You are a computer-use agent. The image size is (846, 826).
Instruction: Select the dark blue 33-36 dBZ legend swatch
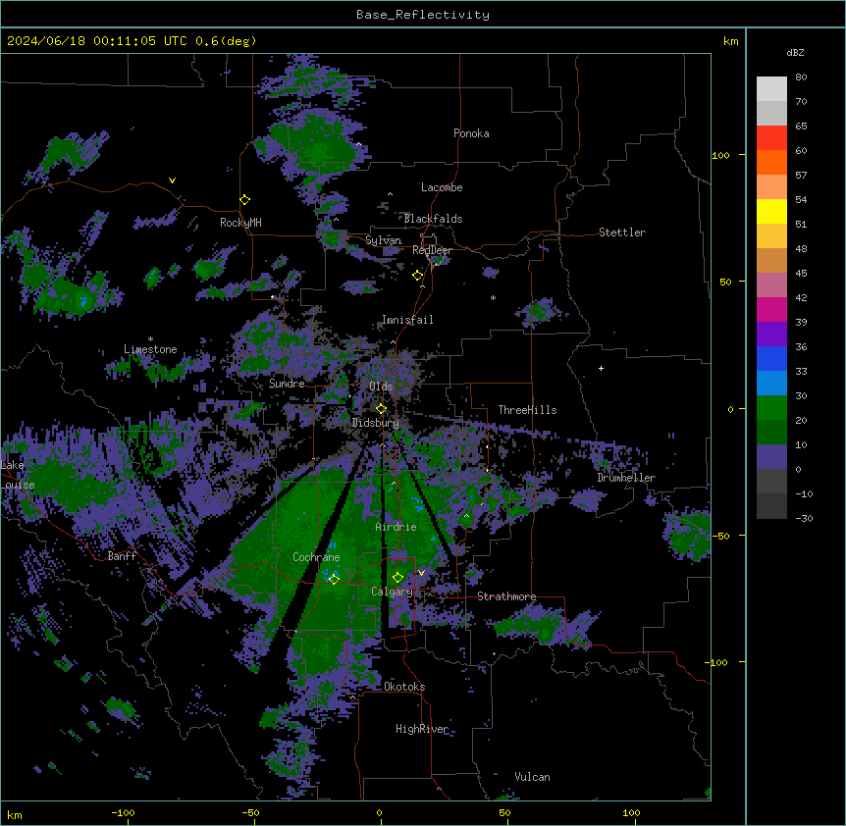click(771, 358)
